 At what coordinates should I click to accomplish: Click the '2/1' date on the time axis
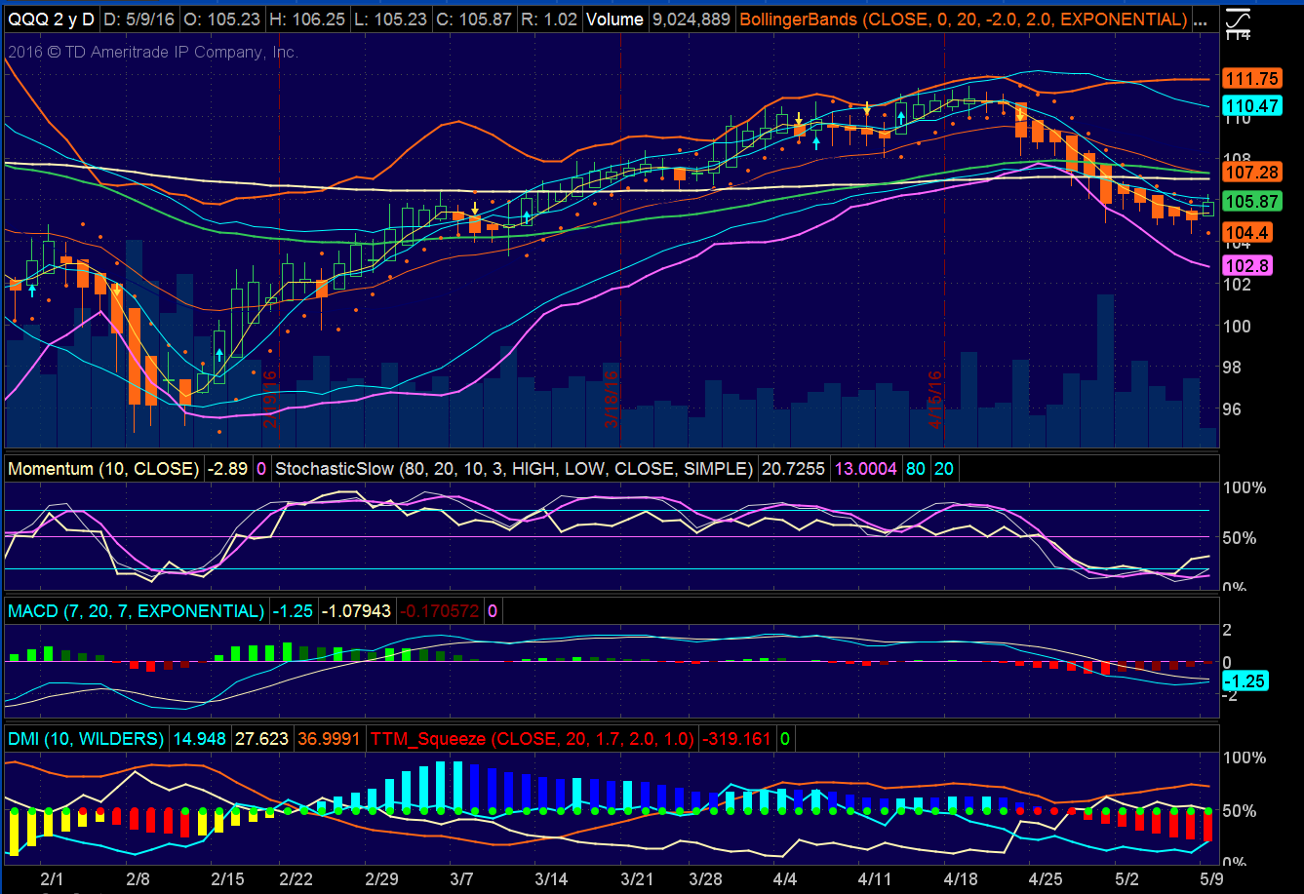pos(52,878)
